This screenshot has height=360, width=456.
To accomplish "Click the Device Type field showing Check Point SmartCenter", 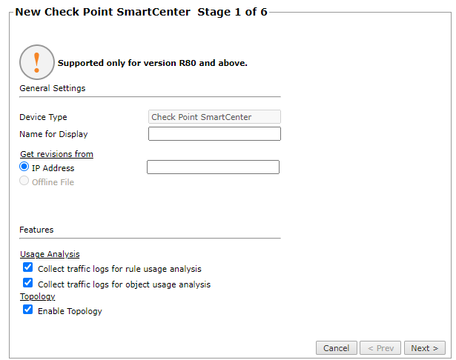I will 214,117.
